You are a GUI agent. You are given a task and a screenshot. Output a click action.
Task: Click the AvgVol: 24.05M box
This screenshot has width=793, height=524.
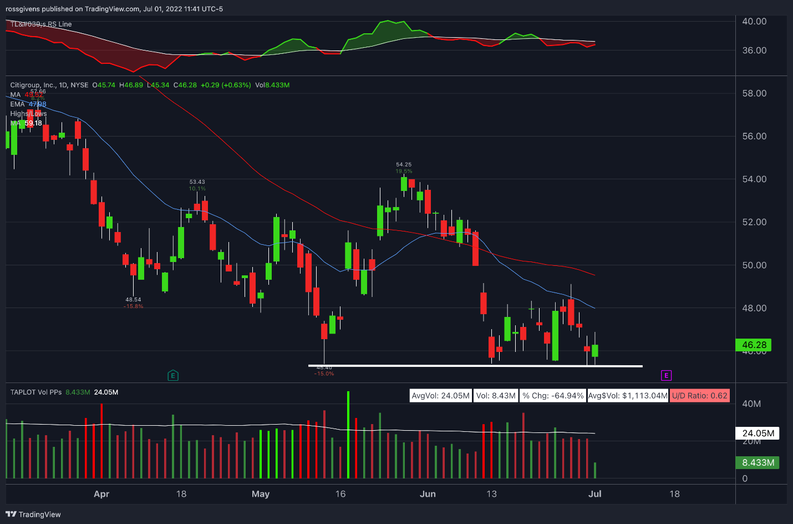coord(441,396)
